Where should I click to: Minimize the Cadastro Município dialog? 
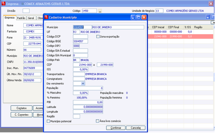pyautogui.click(x=133, y=17)
